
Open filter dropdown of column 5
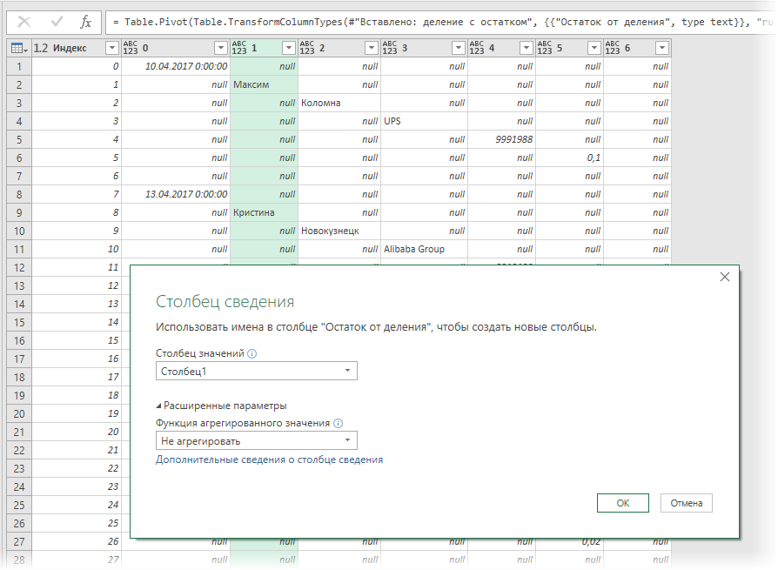point(594,48)
